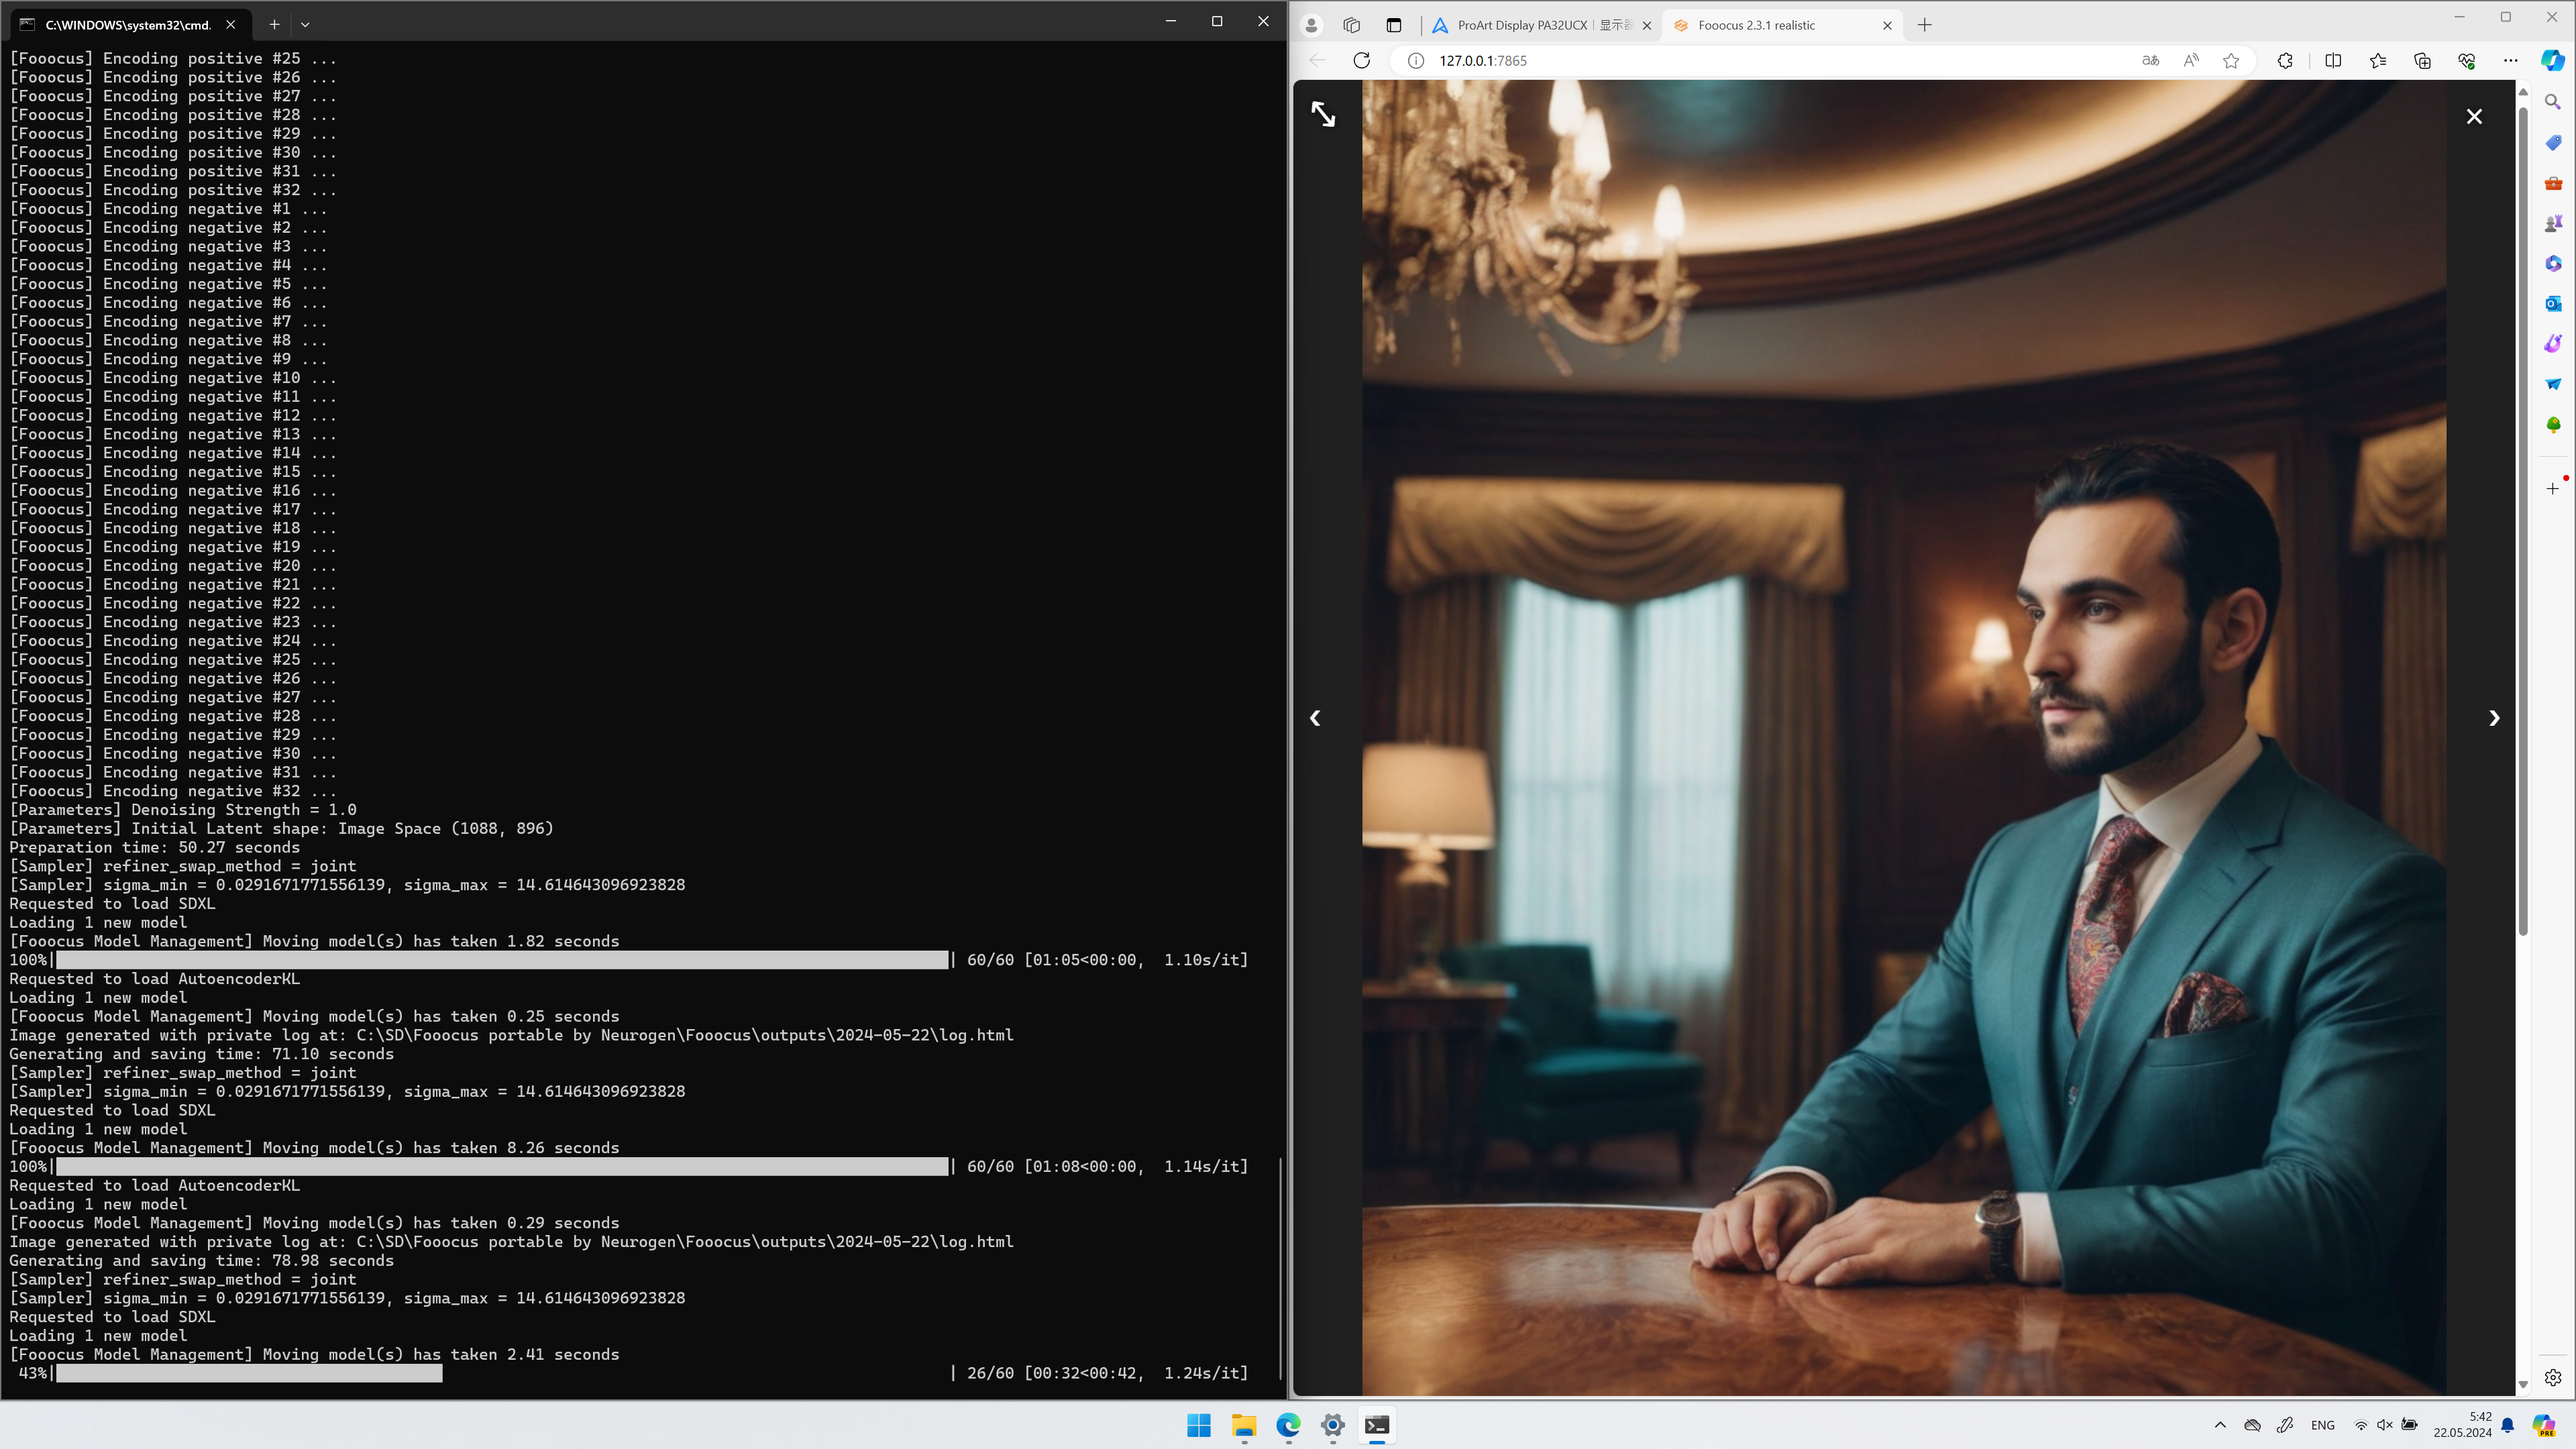2576x1449 pixels.
Task: Open Edge Extensions puzzle icon
Action: 2285,60
